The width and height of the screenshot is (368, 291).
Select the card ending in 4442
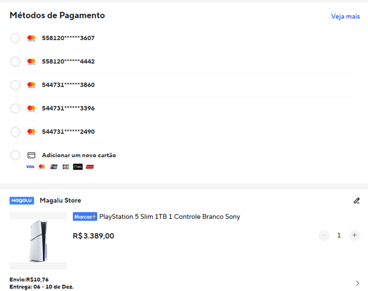tap(15, 62)
